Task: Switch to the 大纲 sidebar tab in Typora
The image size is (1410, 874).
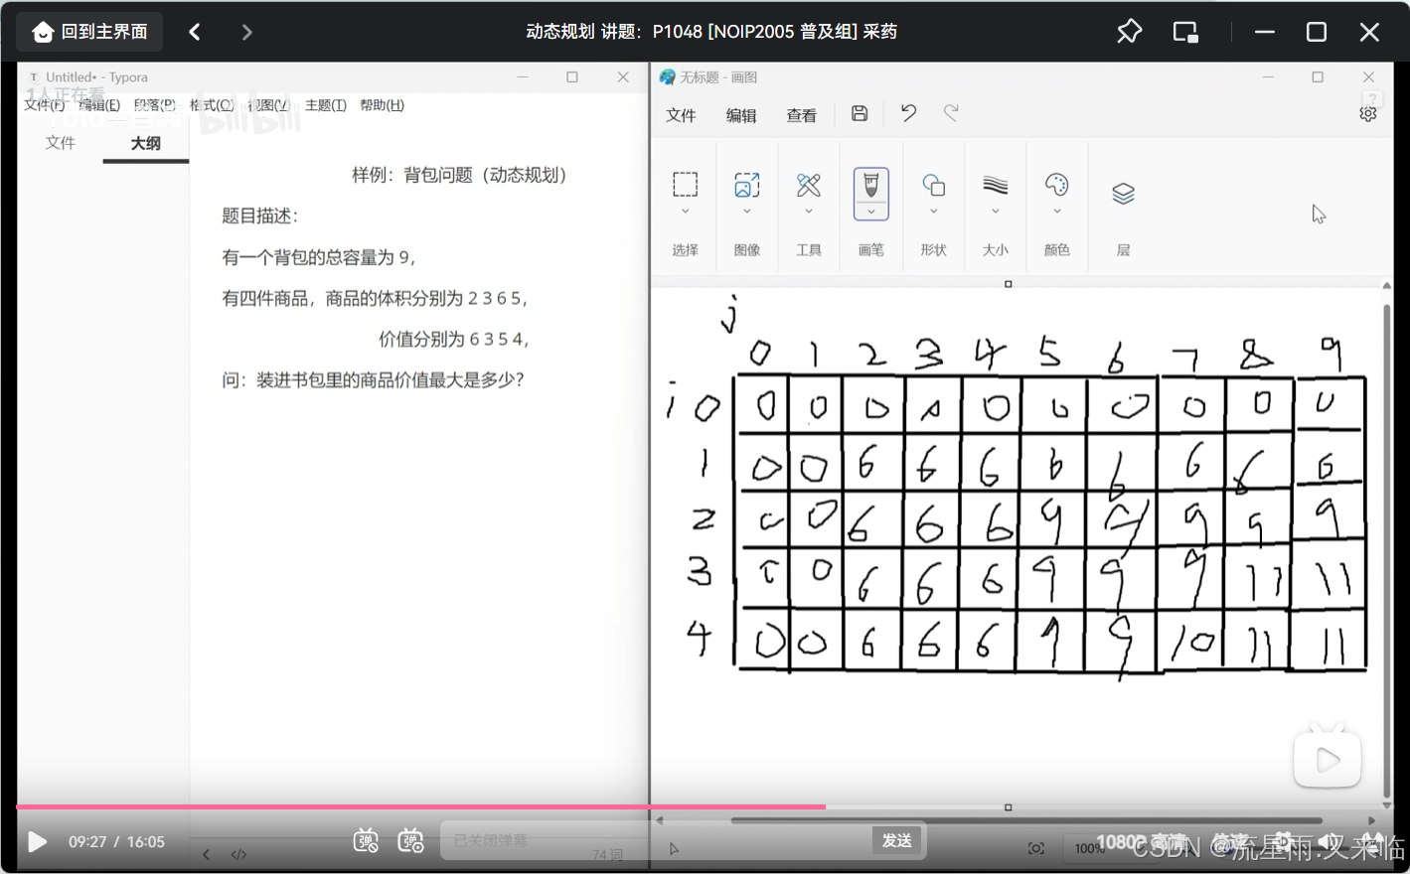Action: [146, 143]
